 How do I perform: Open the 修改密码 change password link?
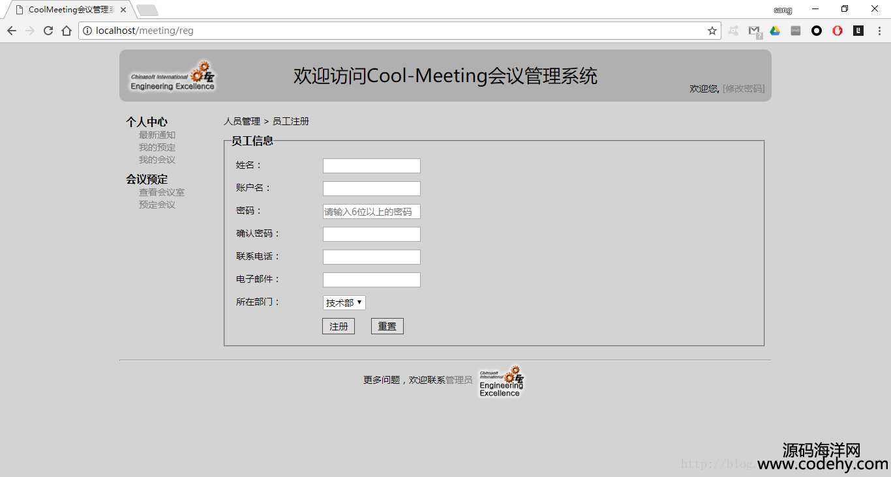(x=744, y=89)
